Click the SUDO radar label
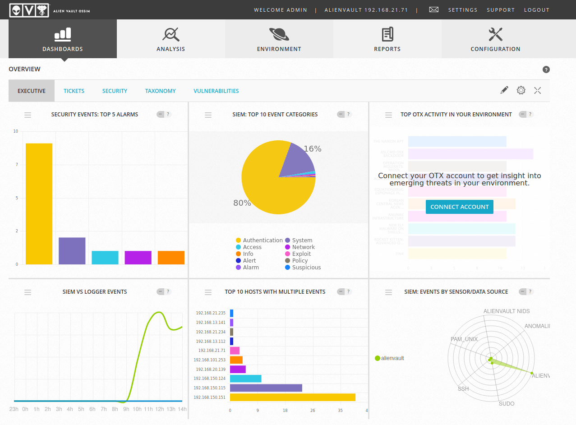Viewport: 576px width, 425px height. click(507, 404)
